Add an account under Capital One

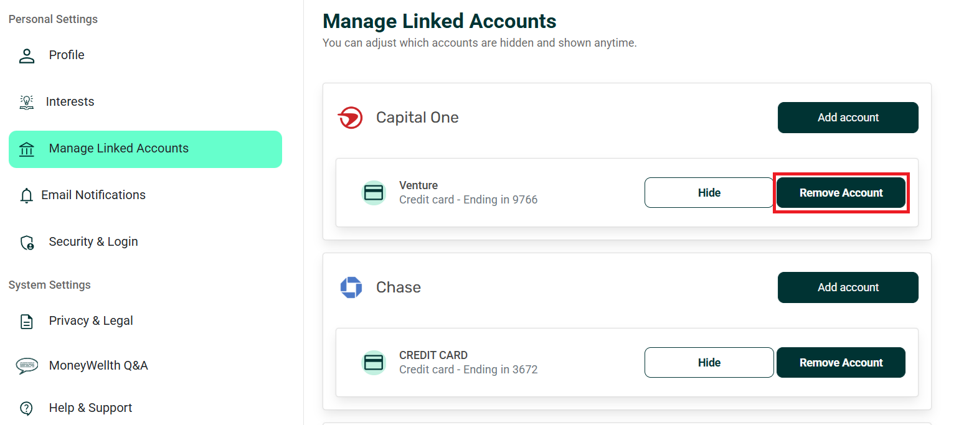click(848, 118)
